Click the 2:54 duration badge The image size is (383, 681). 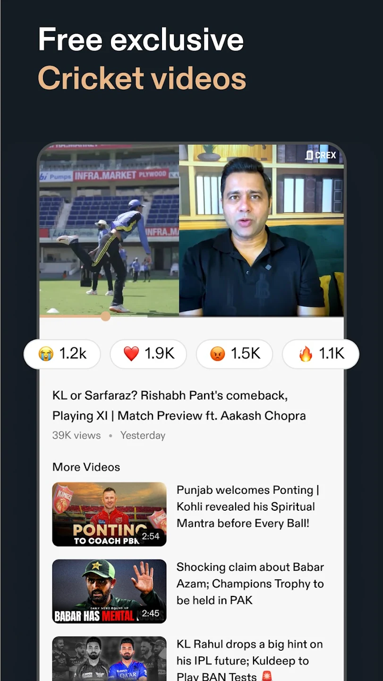151,536
